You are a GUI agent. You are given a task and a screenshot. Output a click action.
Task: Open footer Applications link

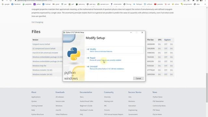pos(36,97)
